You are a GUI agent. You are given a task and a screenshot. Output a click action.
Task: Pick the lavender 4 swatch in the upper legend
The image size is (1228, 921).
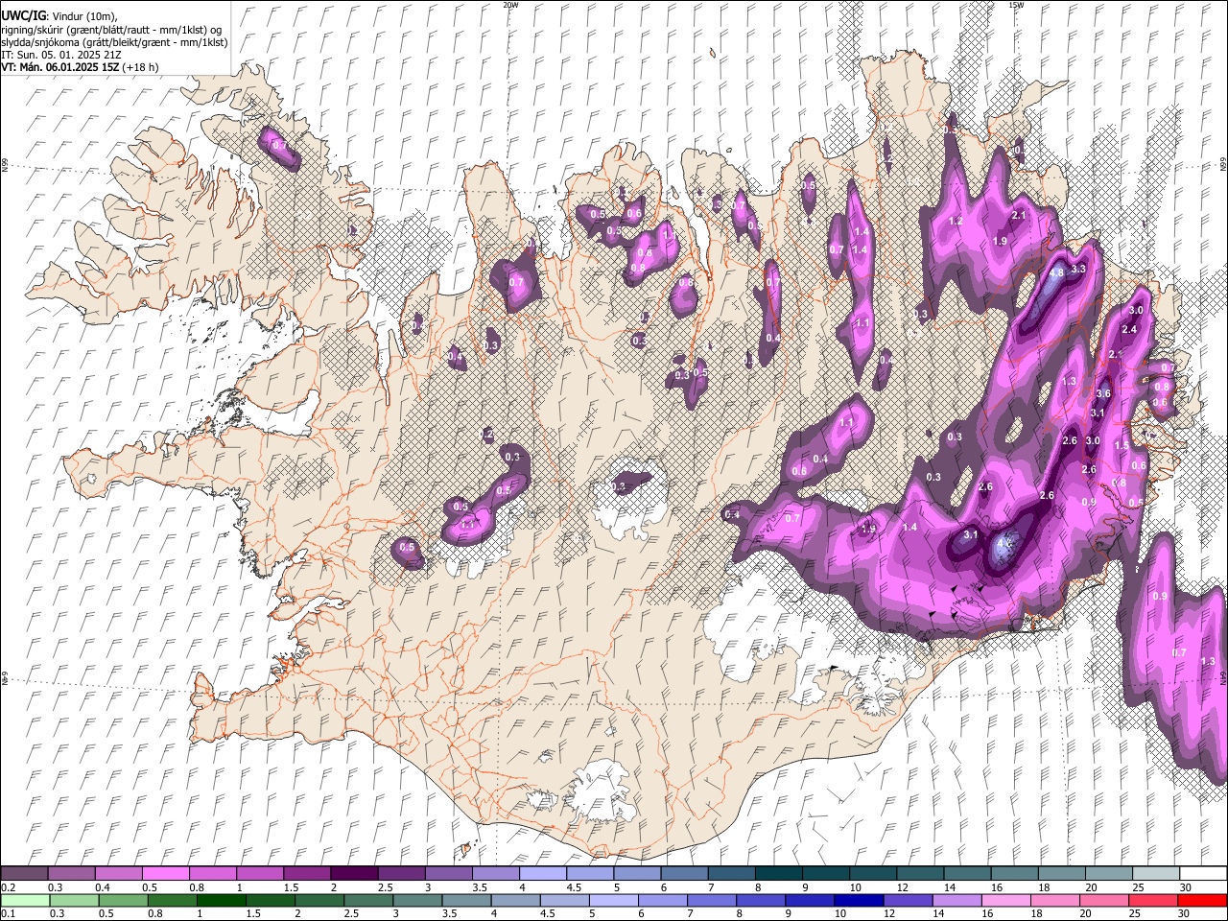point(543,873)
